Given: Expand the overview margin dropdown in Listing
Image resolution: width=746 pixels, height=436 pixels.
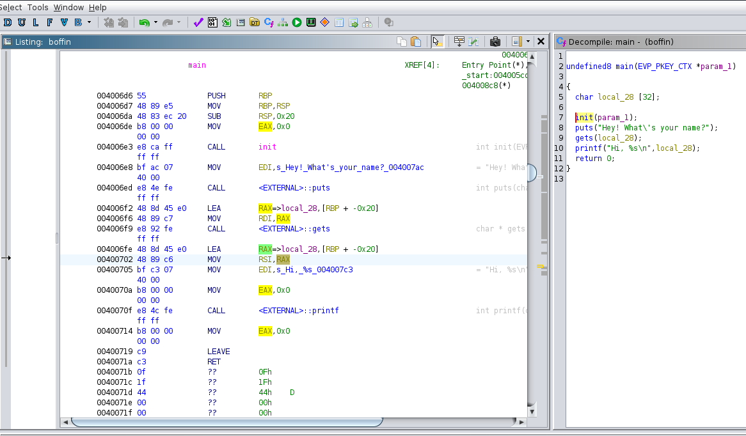Looking at the screenshot, I should click(x=528, y=42).
